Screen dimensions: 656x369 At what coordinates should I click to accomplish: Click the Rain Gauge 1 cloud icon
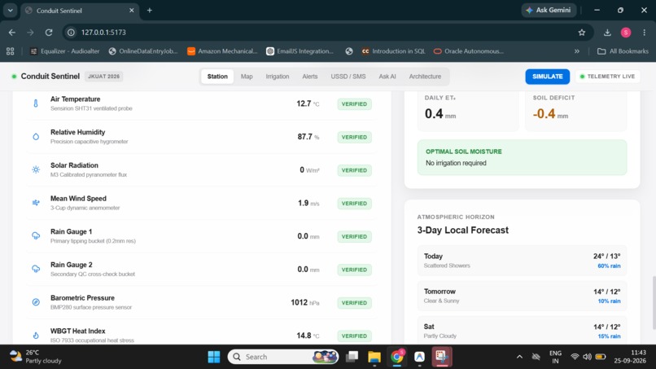pos(36,235)
